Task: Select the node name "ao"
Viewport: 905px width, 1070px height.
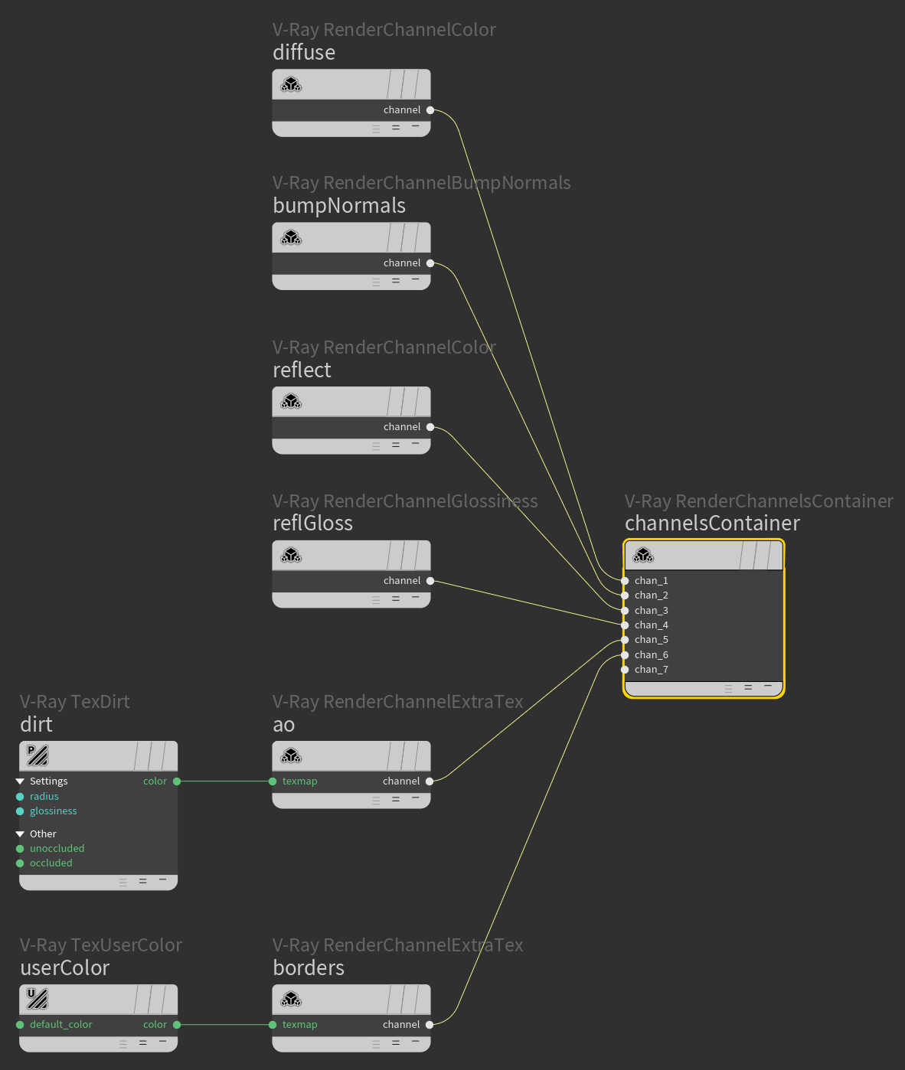Action: click(x=284, y=724)
